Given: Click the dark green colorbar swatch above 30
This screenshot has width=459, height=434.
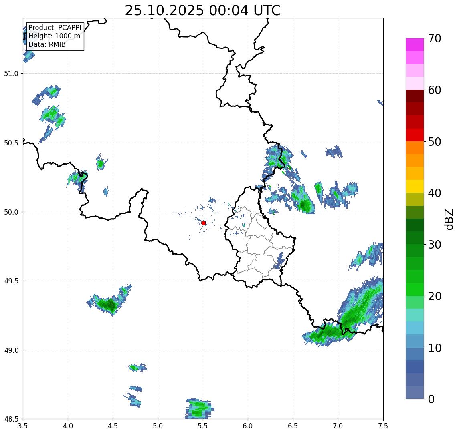Looking at the screenshot, I should [x=415, y=238].
